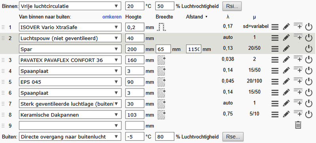Edit the Luchtspouw (niet geventileerd) layer

pyautogui.click(x=286, y=37)
